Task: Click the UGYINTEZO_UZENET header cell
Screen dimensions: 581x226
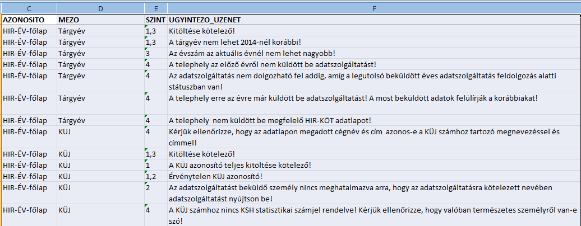Action: (x=374, y=20)
